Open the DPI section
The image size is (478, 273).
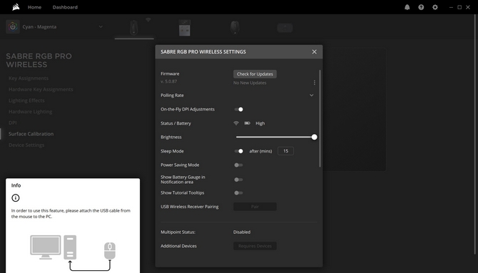click(x=13, y=123)
